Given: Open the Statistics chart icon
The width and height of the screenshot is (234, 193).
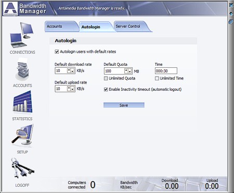Looking at the screenshot, I should 22,102.
